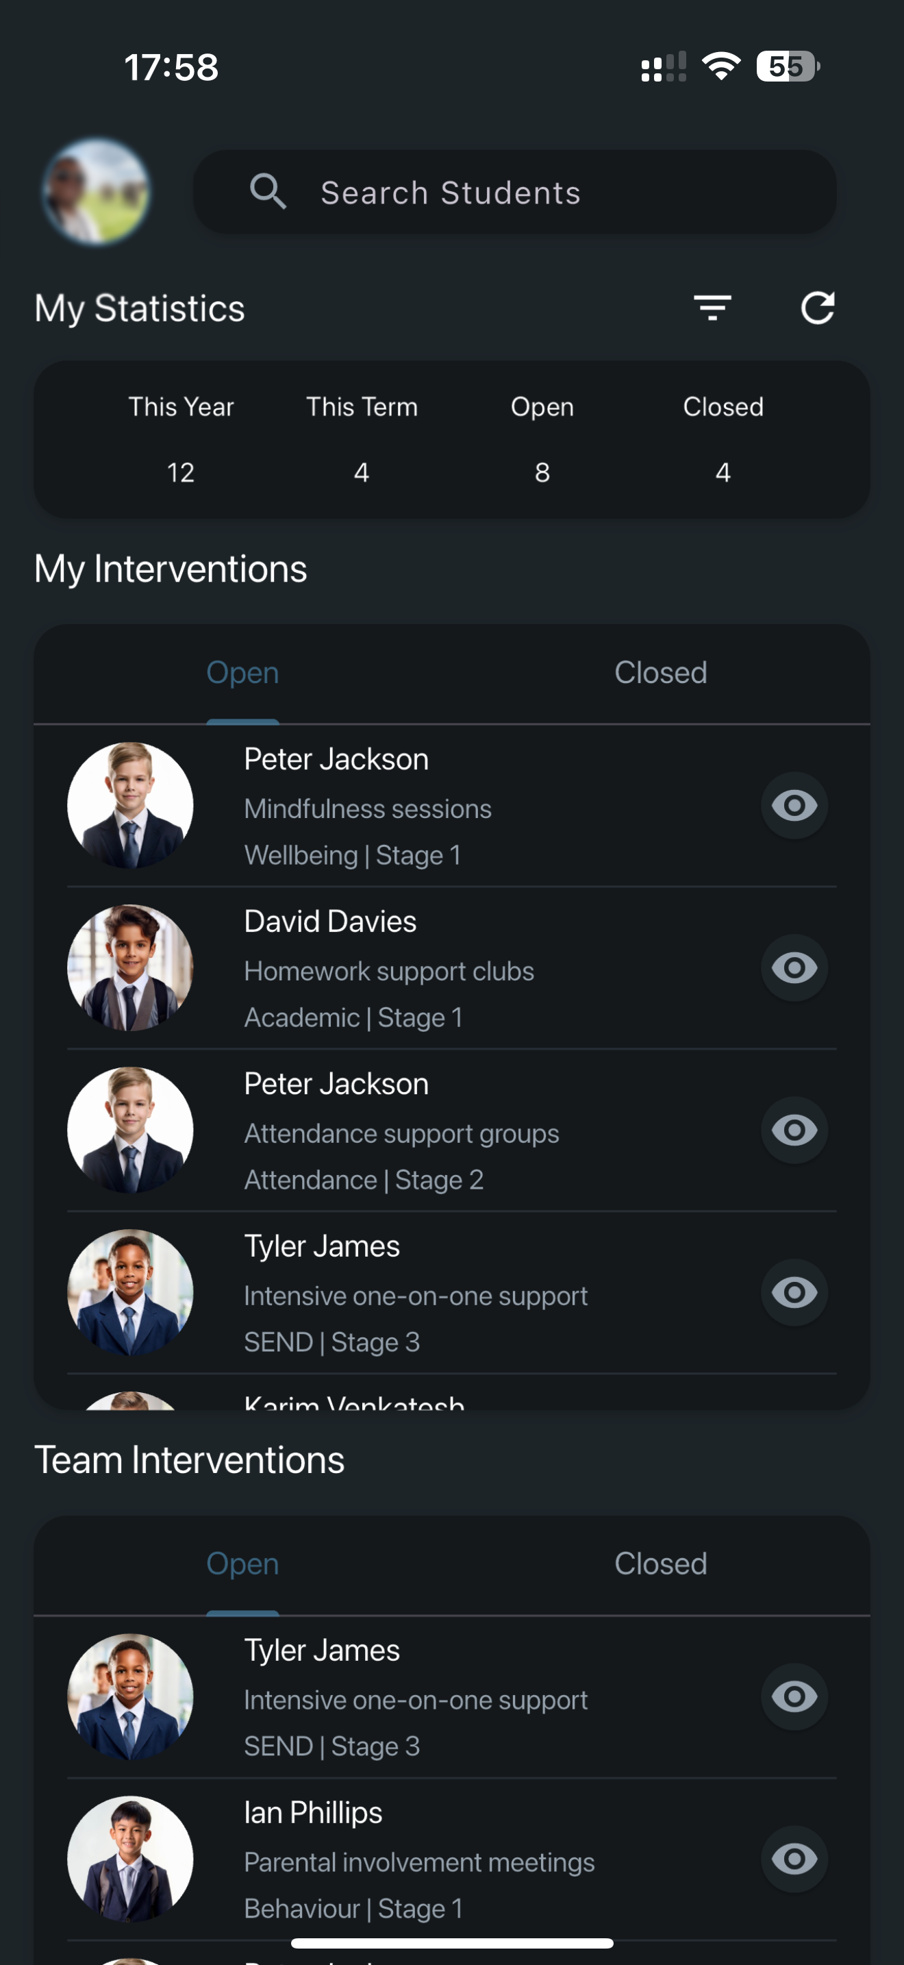View Peter Jackson's Mindfulness sessions intervention

tap(794, 806)
